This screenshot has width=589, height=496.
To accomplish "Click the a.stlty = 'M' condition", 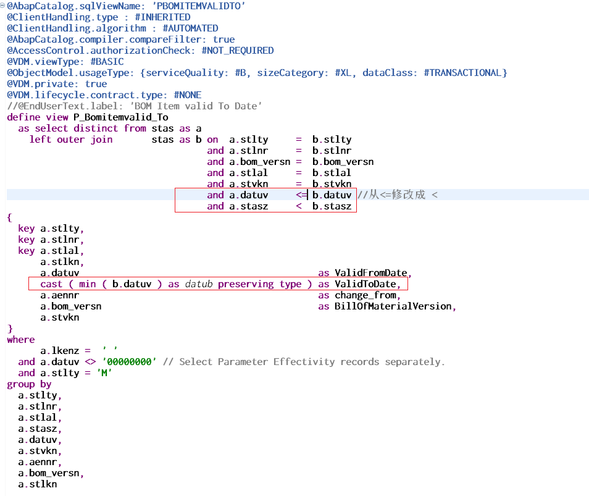I will (77, 373).
